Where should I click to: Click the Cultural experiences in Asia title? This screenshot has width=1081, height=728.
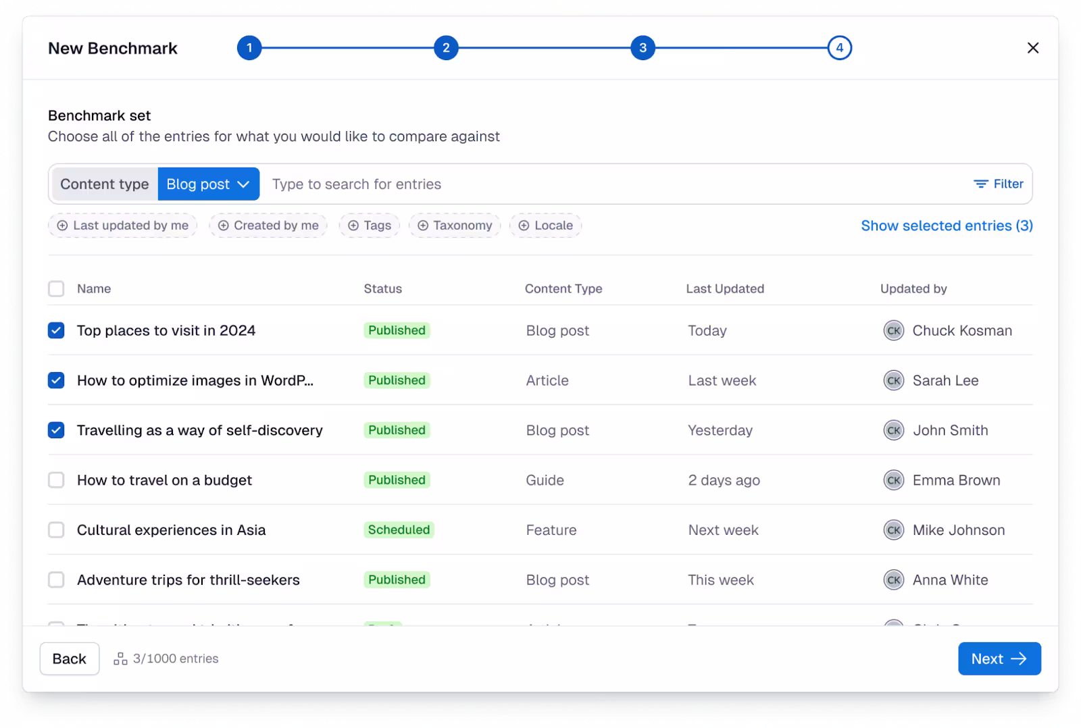pos(171,530)
